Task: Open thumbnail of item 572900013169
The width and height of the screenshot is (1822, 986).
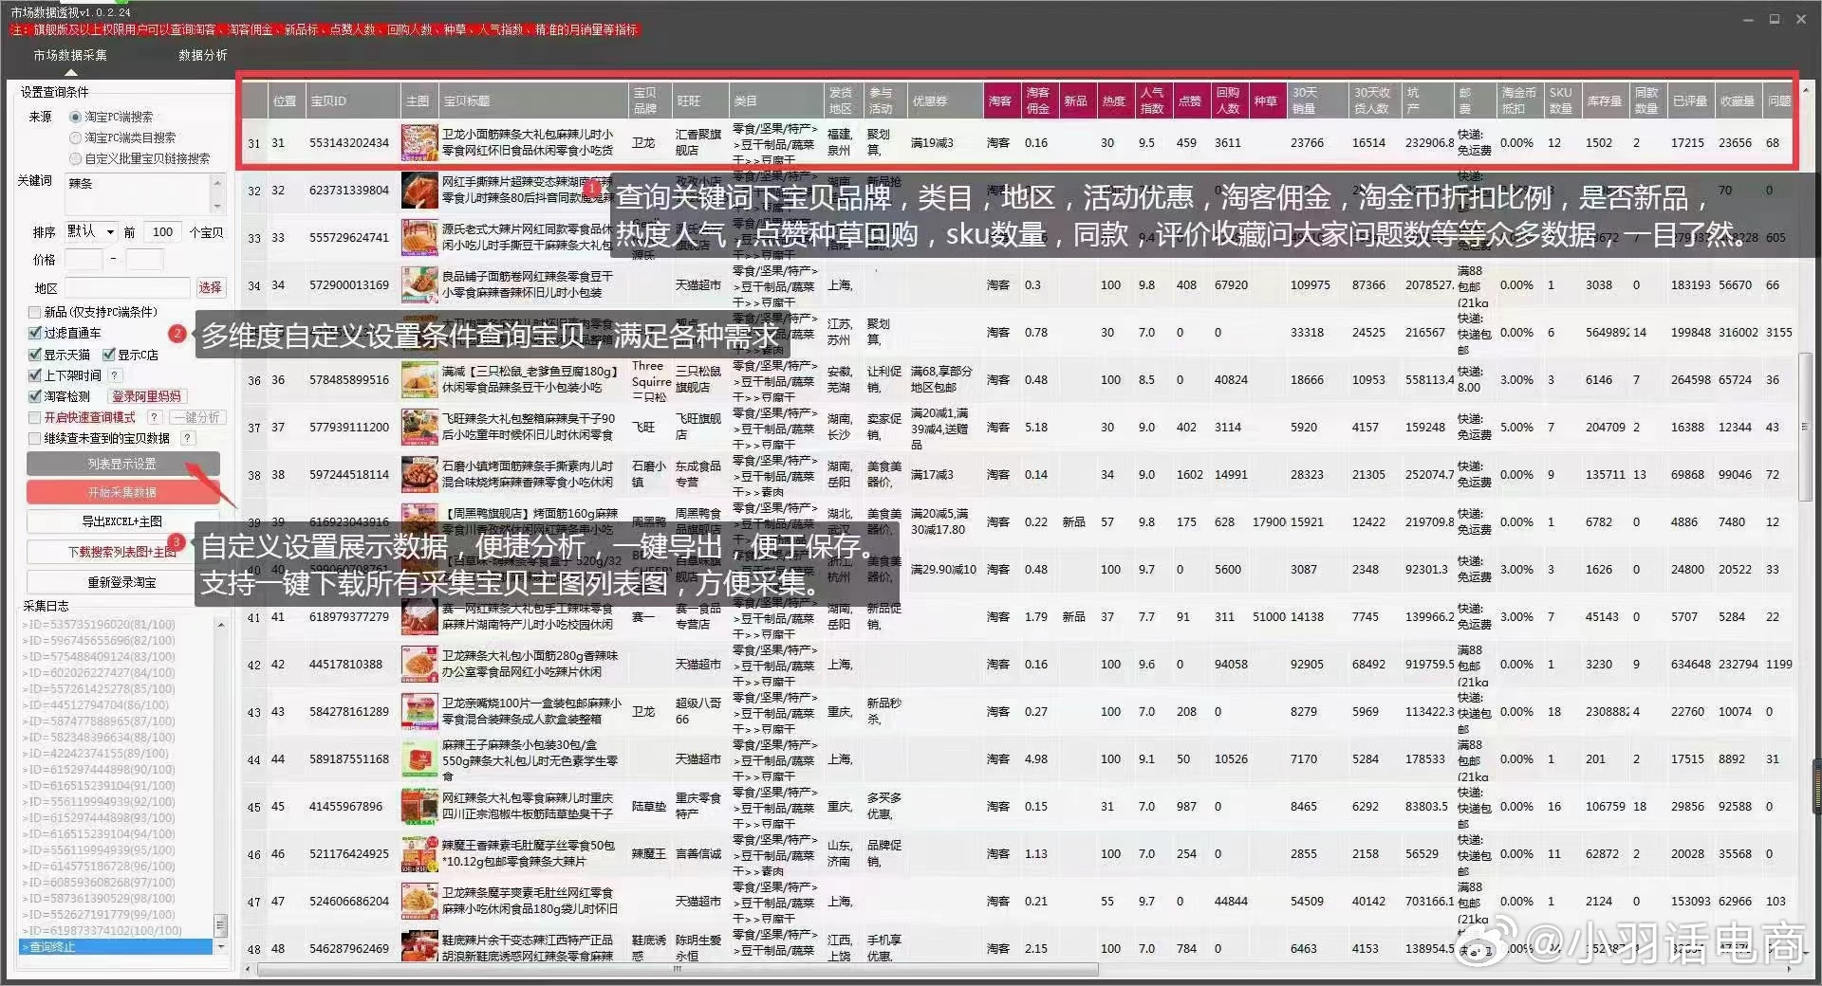Action: (419, 285)
